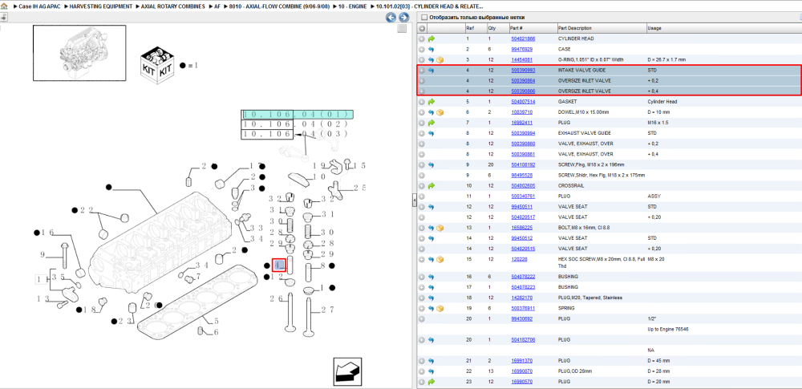Select reference 10.106.04(03) in diagram

[x=296, y=134]
